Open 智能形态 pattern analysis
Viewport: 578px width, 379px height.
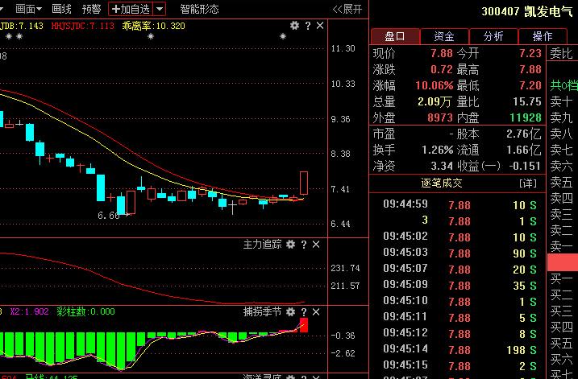click(x=199, y=9)
